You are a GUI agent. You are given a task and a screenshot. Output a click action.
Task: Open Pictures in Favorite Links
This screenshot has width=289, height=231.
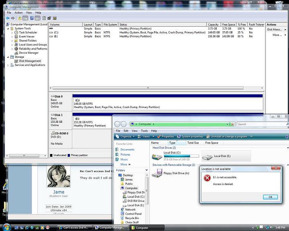[x=125, y=154]
